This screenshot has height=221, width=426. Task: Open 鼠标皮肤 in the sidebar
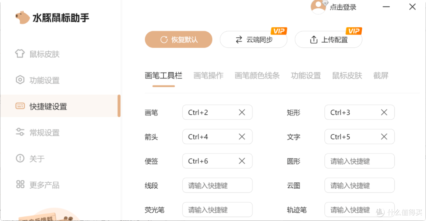[37, 54]
